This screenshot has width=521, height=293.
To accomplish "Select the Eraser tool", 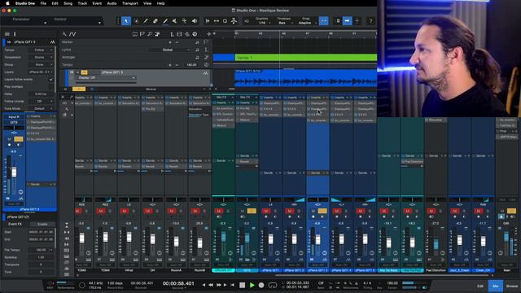I will coord(155,21).
